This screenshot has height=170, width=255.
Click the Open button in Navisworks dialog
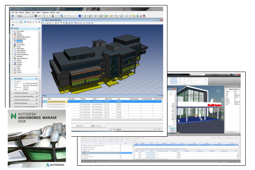[x=172, y=128]
